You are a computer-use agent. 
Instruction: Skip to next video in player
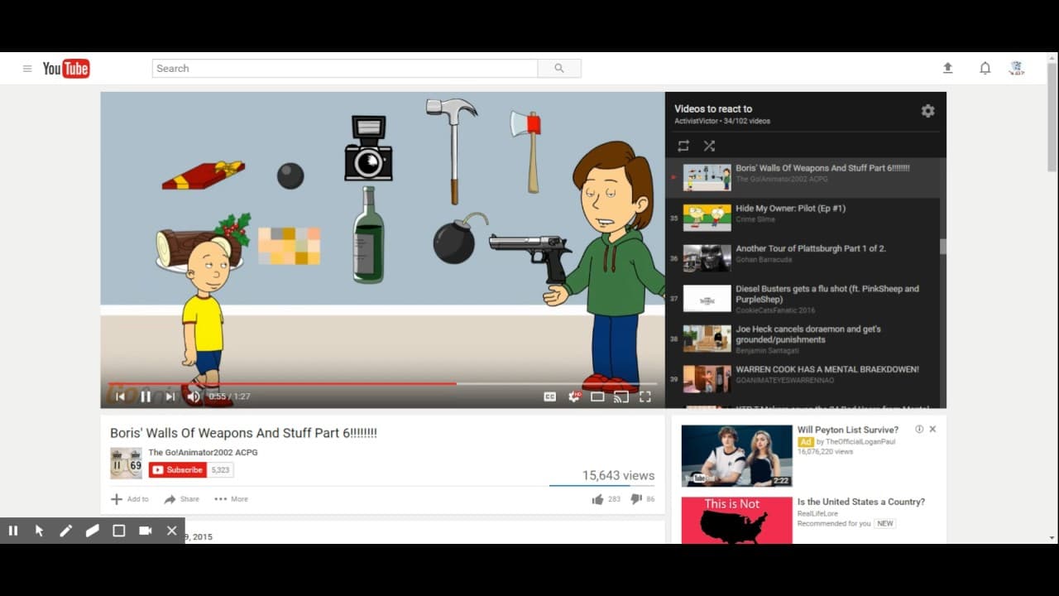[170, 397]
